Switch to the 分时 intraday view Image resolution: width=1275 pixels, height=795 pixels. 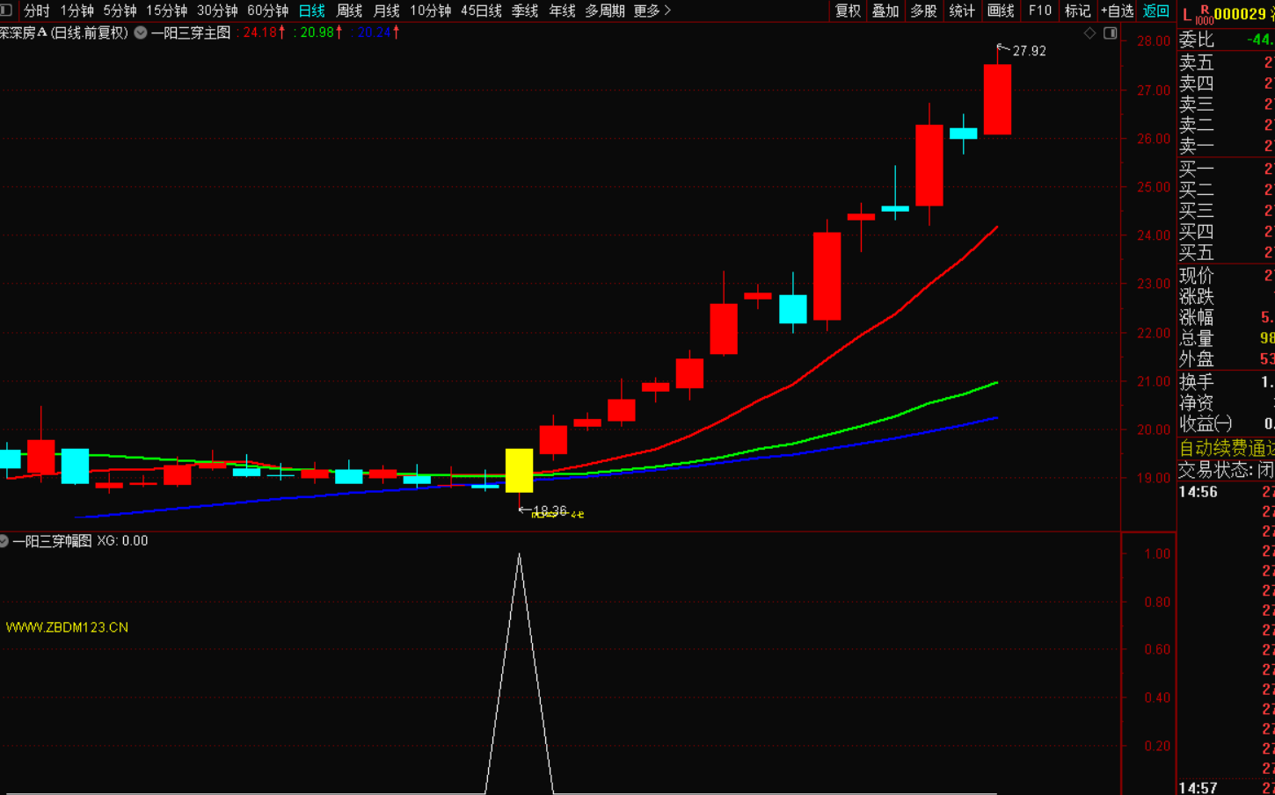pyautogui.click(x=37, y=11)
